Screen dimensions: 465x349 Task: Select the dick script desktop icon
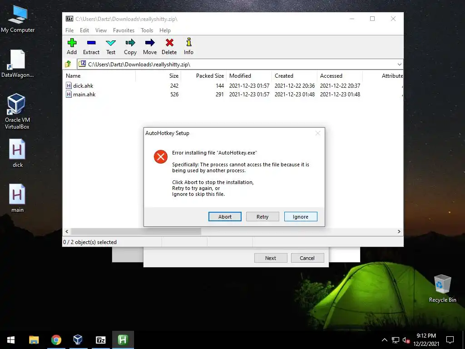(x=17, y=153)
